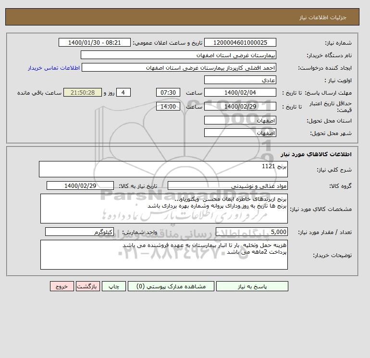This screenshot has width=370, height=358.
Task: Click label مهلت ارسال پاسخ
Action: coord(328,93)
